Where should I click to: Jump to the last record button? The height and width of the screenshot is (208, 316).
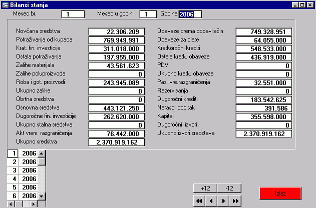point(235,201)
